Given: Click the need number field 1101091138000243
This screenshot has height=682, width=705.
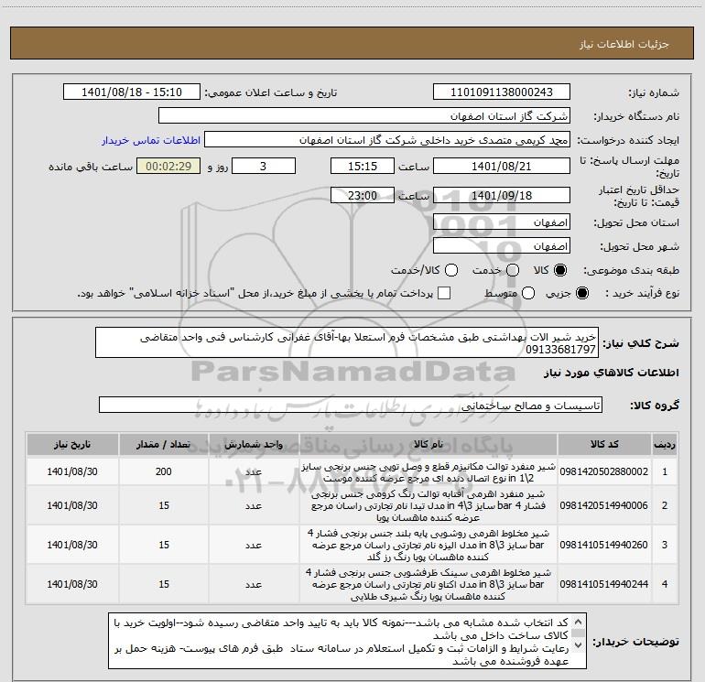Looking at the screenshot, I should point(502,92).
